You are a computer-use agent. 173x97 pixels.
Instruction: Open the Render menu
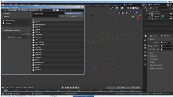tap(16, 5)
